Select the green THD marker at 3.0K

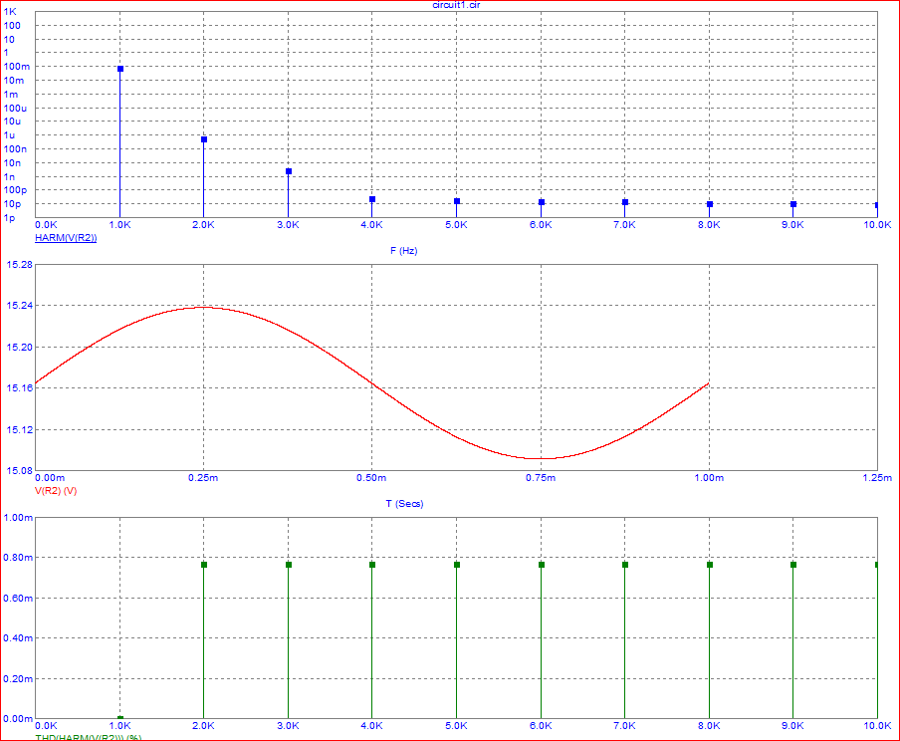(289, 566)
